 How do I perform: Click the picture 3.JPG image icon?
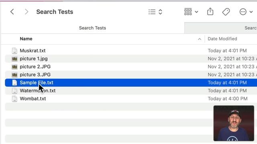pyautogui.click(x=14, y=75)
